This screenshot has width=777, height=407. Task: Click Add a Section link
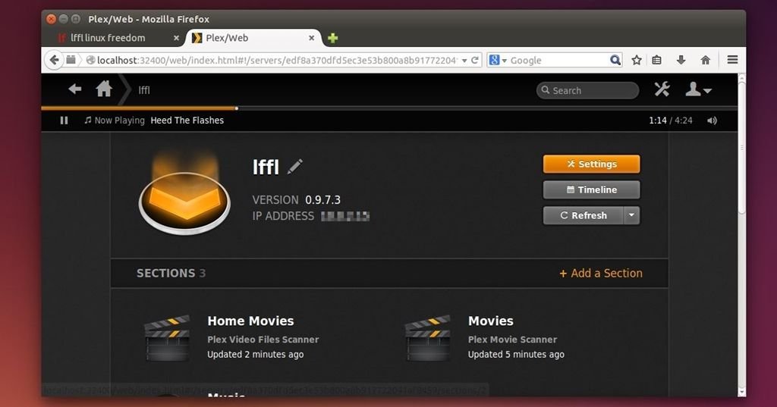(x=601, y=274)
